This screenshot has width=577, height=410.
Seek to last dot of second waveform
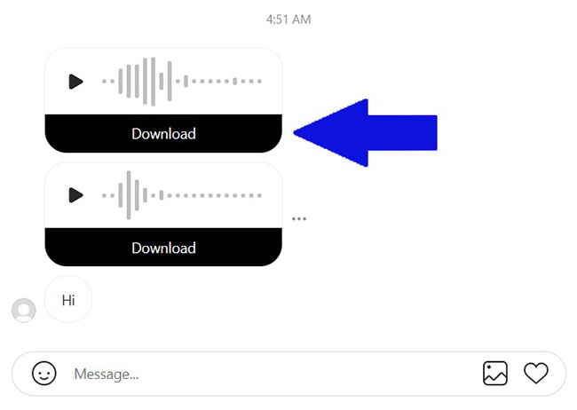pos(259,195)
